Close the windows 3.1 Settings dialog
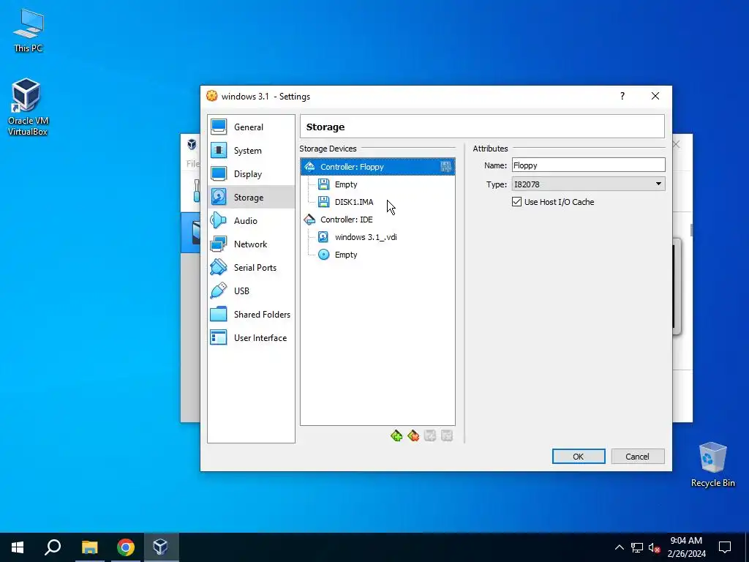Image resolution: width=749 pixels, height=562 pixels. pyautogui.click(x=655, y=96)
